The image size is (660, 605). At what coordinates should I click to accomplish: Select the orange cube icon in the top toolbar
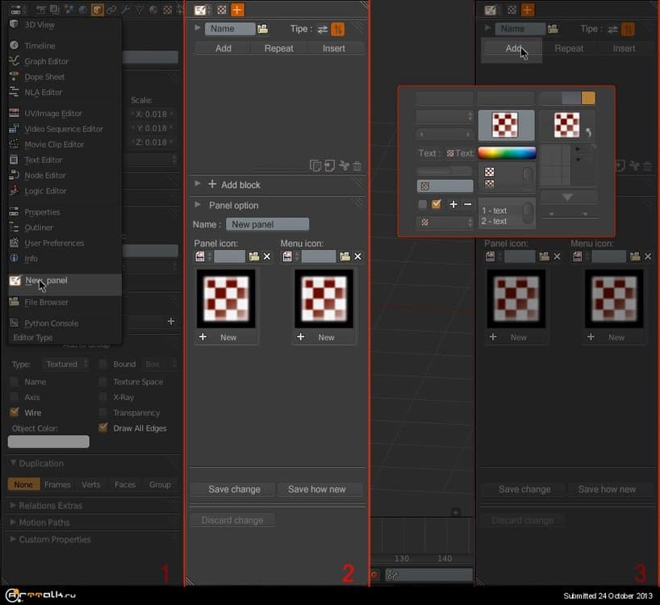[x=97, y=10]
